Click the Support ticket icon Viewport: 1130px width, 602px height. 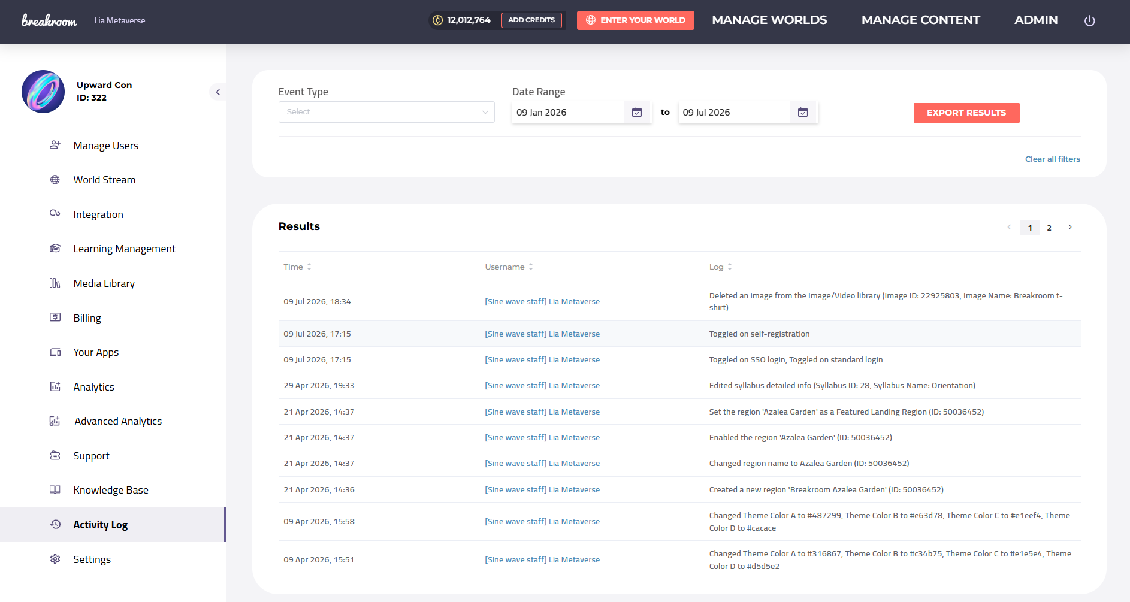[55, 455]
